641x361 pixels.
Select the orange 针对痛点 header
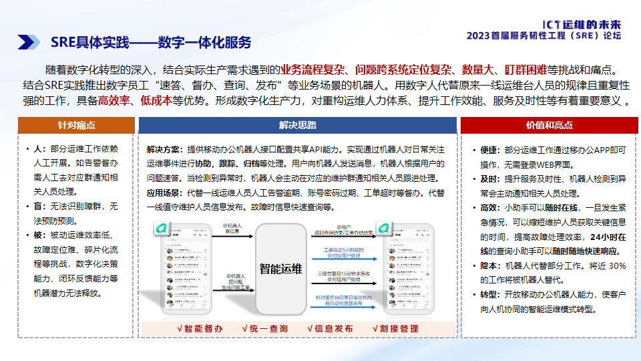tap(76, 125)
